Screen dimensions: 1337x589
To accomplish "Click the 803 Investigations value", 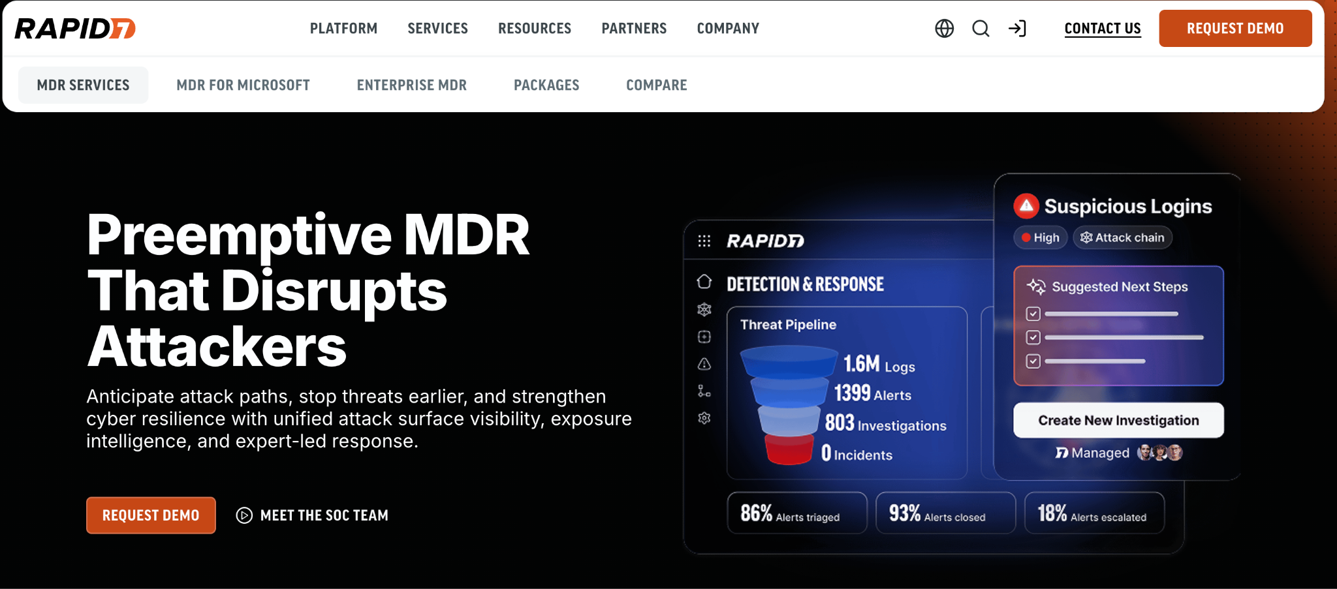I will (x=885, y=423).
